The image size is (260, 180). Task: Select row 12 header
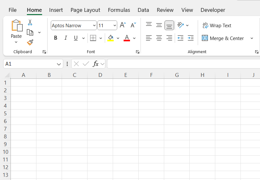(5, 167)
